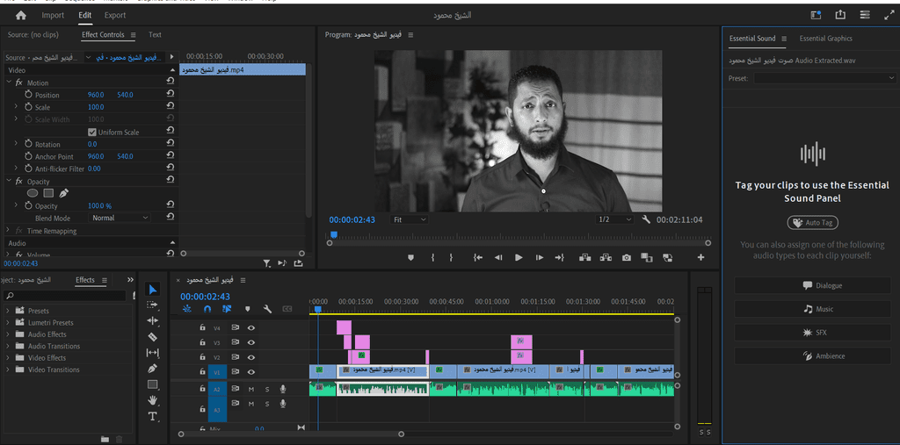Screen dimensions: 900x445
Task: Open the program monitor button editor plus
Action: [700, 258]
